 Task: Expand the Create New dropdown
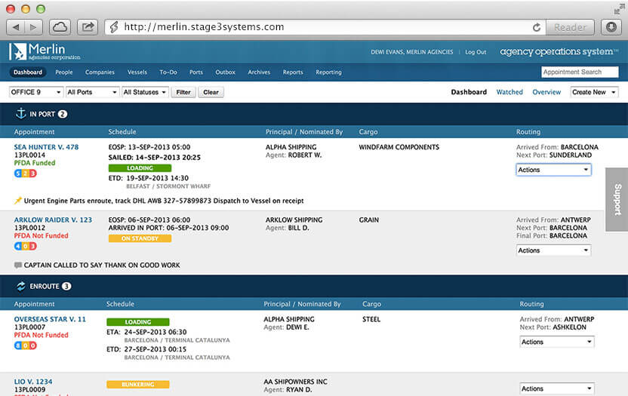point(594,92)
